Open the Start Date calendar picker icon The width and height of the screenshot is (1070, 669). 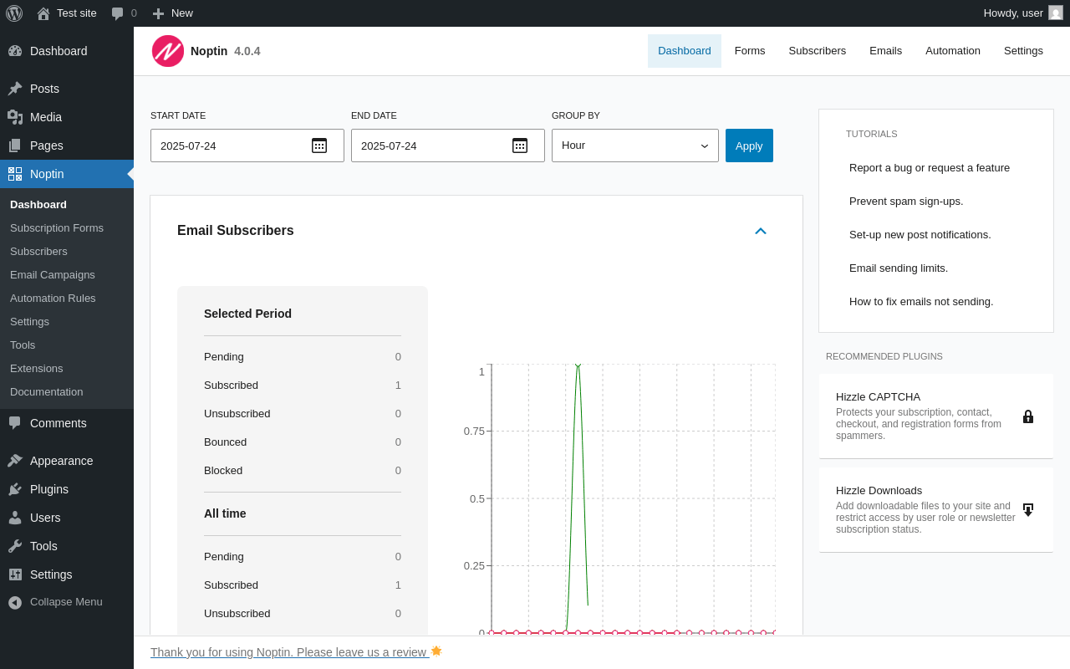click(319, 146)
